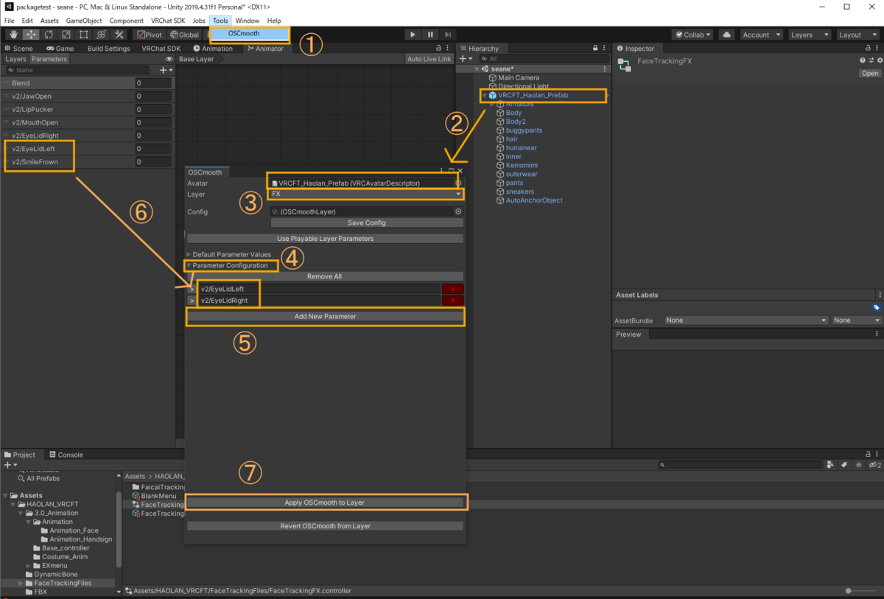
Task: Toggle the Auto Live Link button
Action: click(429, 59)
